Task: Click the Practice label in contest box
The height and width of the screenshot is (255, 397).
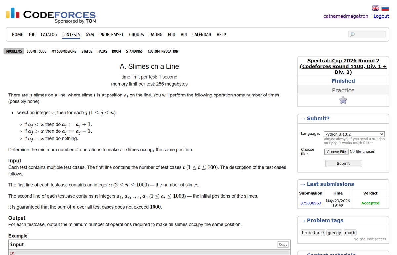Action: point(343,90)
